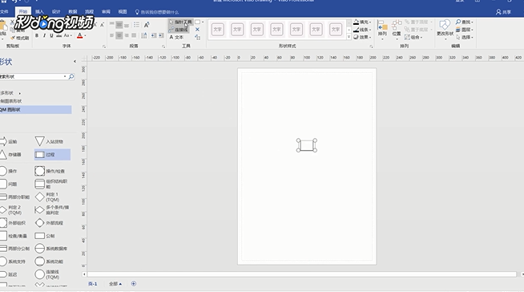Viewport: 524px width, 292px height.
Task: Open the font color dropdown arrow
Action: click(85, 35)
